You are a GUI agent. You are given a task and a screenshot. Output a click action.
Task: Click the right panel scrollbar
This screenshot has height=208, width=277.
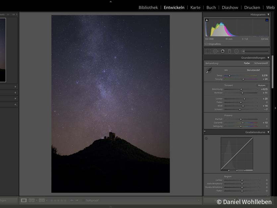[273, 72]
